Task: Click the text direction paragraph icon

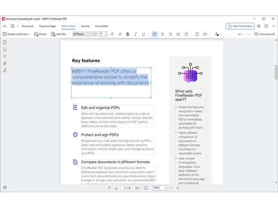Action: (x=186, y=34)
